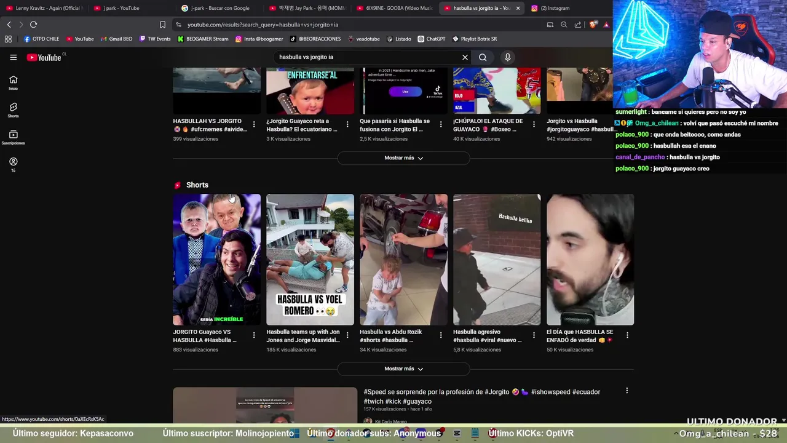Open more options for Que pasaría si Hasbulla video
Image resolution: width=787 pixels, height=443 pixels.
441,124
